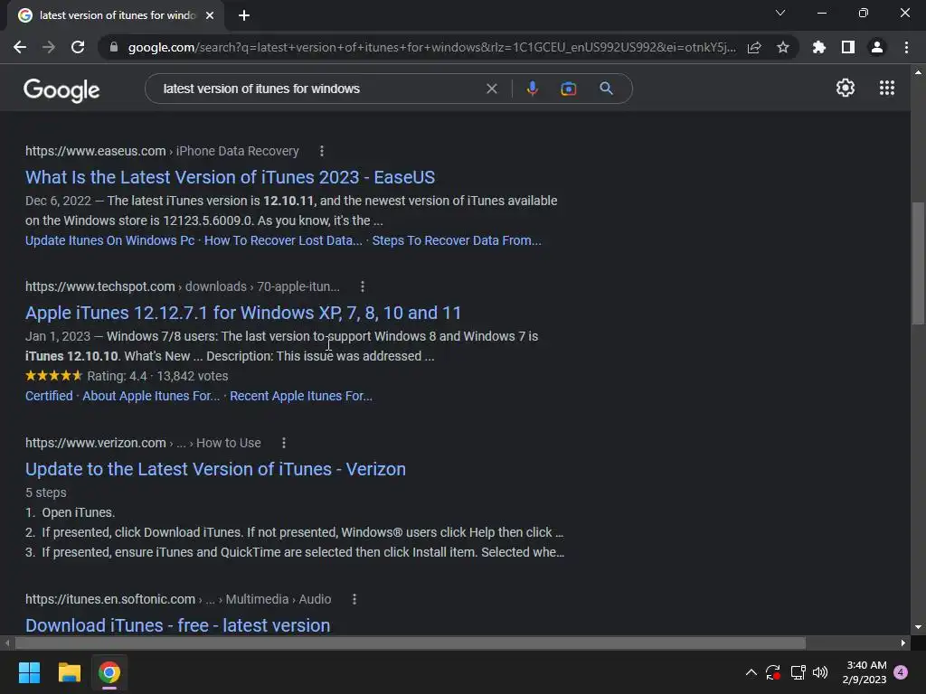Viewport: 926px width, 694px height.
Task: Open Verizon Update to Latest iTunes result
Action: (215, 469)
